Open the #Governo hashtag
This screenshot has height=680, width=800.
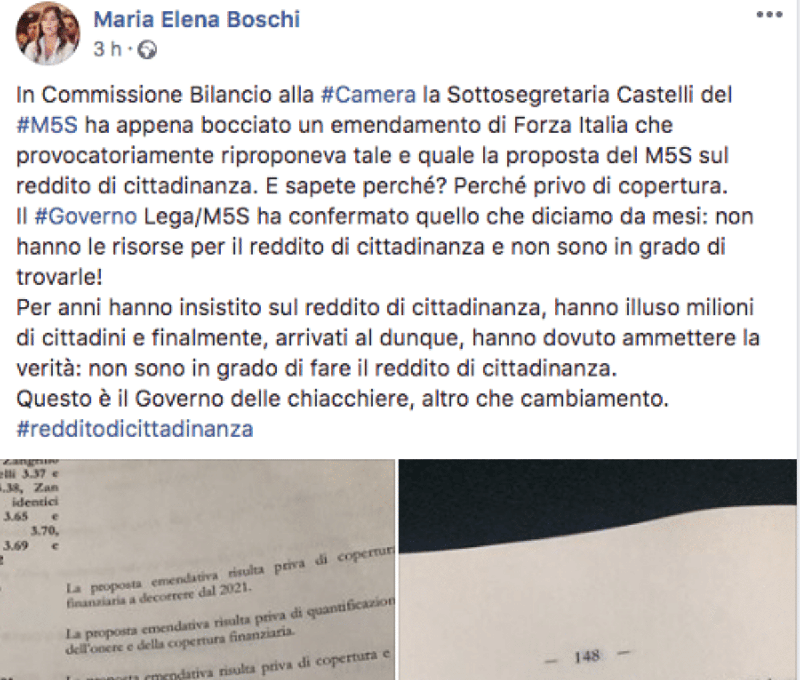coord(86,217)
